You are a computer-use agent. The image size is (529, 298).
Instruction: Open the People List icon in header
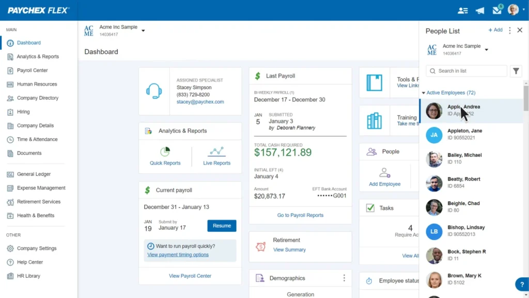click(x=462, y=10)
